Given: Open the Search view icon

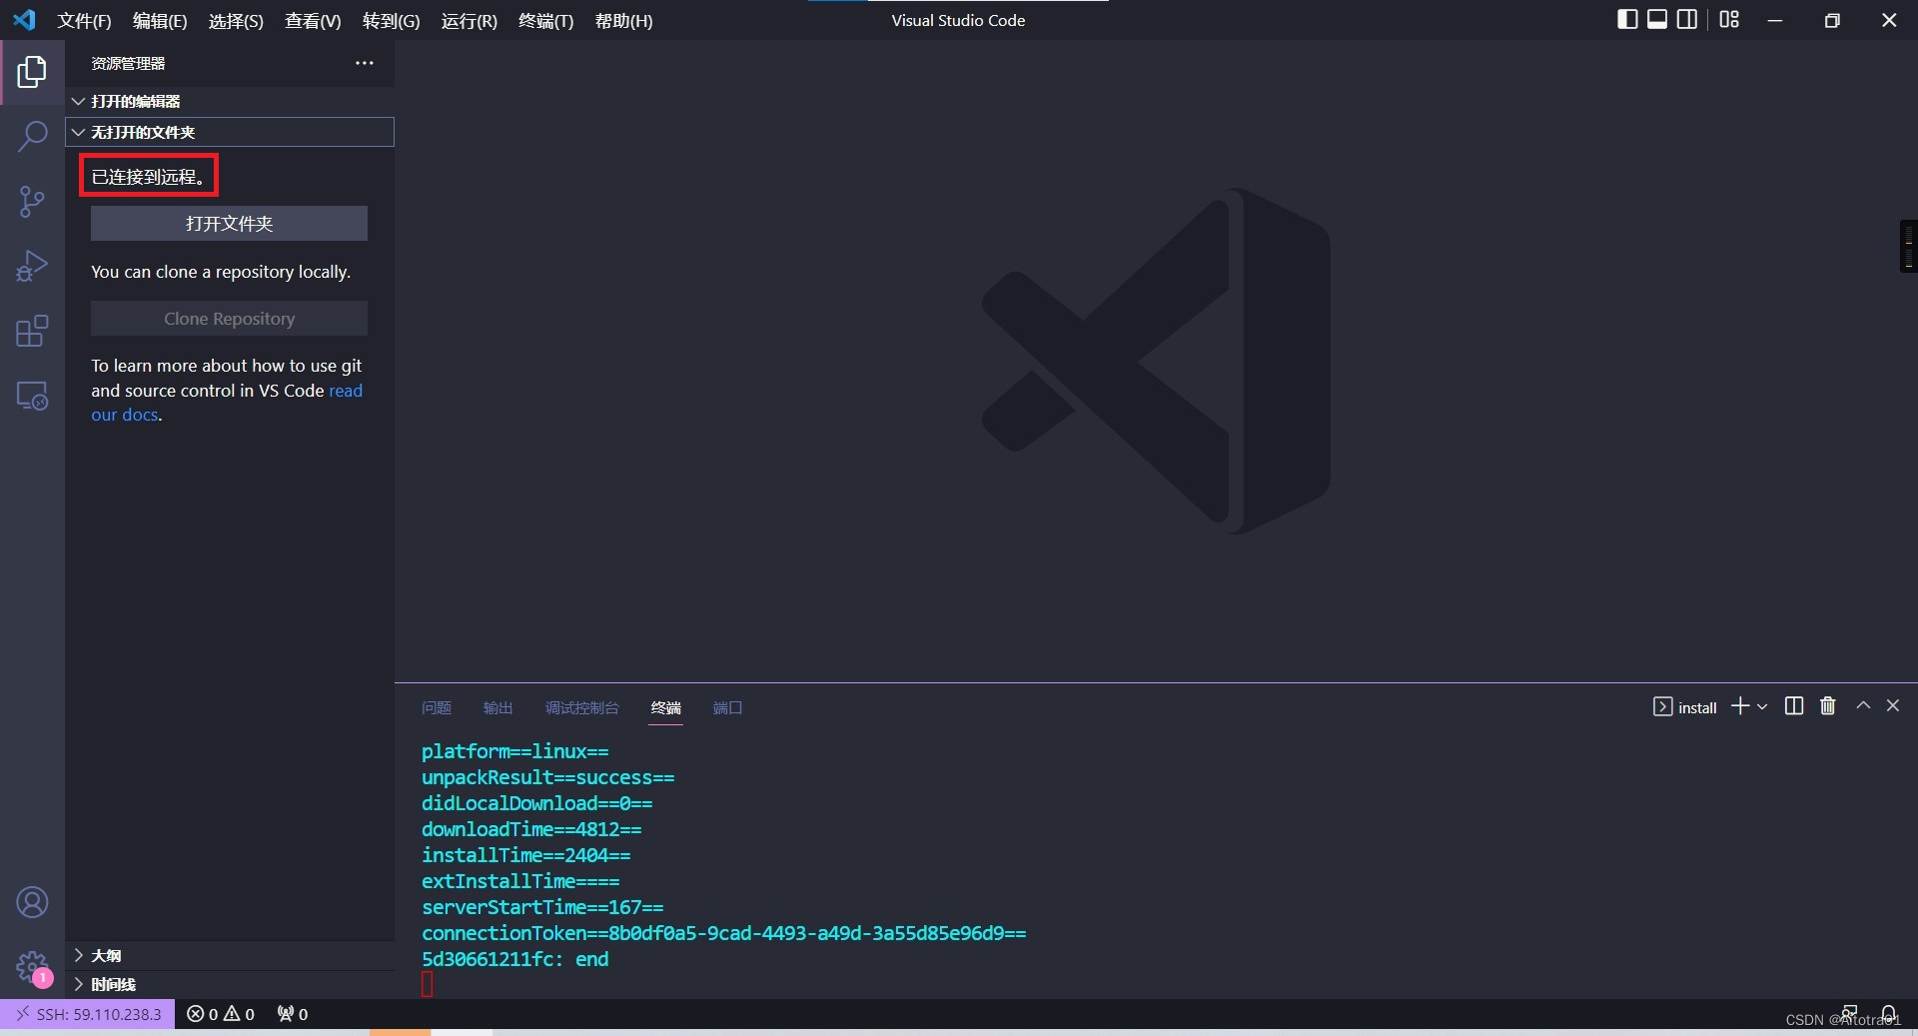Looking at the screenshot, I should [32, 137].
